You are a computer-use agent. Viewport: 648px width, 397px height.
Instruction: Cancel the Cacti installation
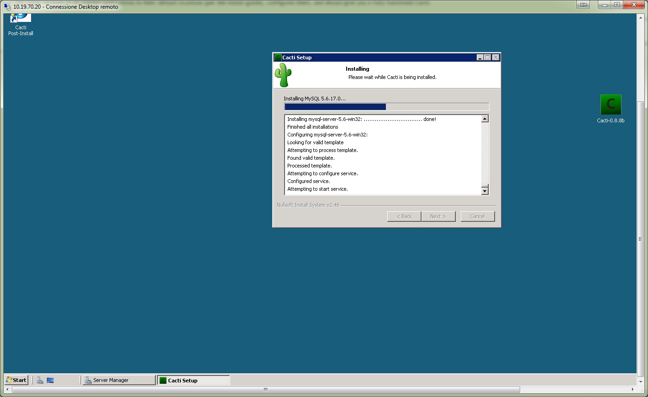[x=477, y=216]
